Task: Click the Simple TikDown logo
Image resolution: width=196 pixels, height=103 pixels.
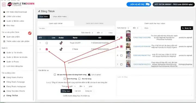Action: [x=21, y=4]
